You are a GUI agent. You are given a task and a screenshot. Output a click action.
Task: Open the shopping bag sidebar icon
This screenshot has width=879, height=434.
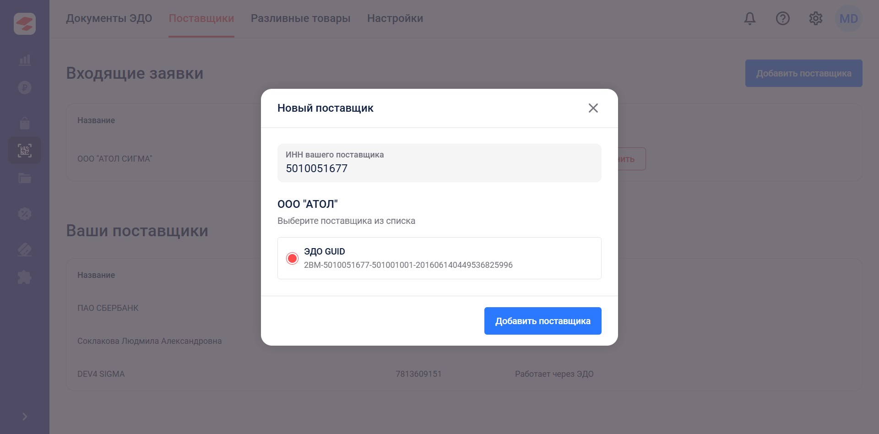pos(25,123)
